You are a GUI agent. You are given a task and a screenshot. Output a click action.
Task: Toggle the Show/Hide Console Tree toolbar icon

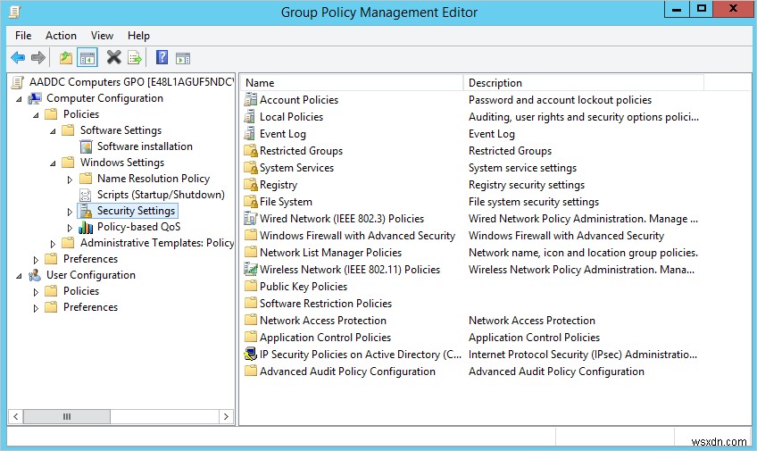coord(87,58)
